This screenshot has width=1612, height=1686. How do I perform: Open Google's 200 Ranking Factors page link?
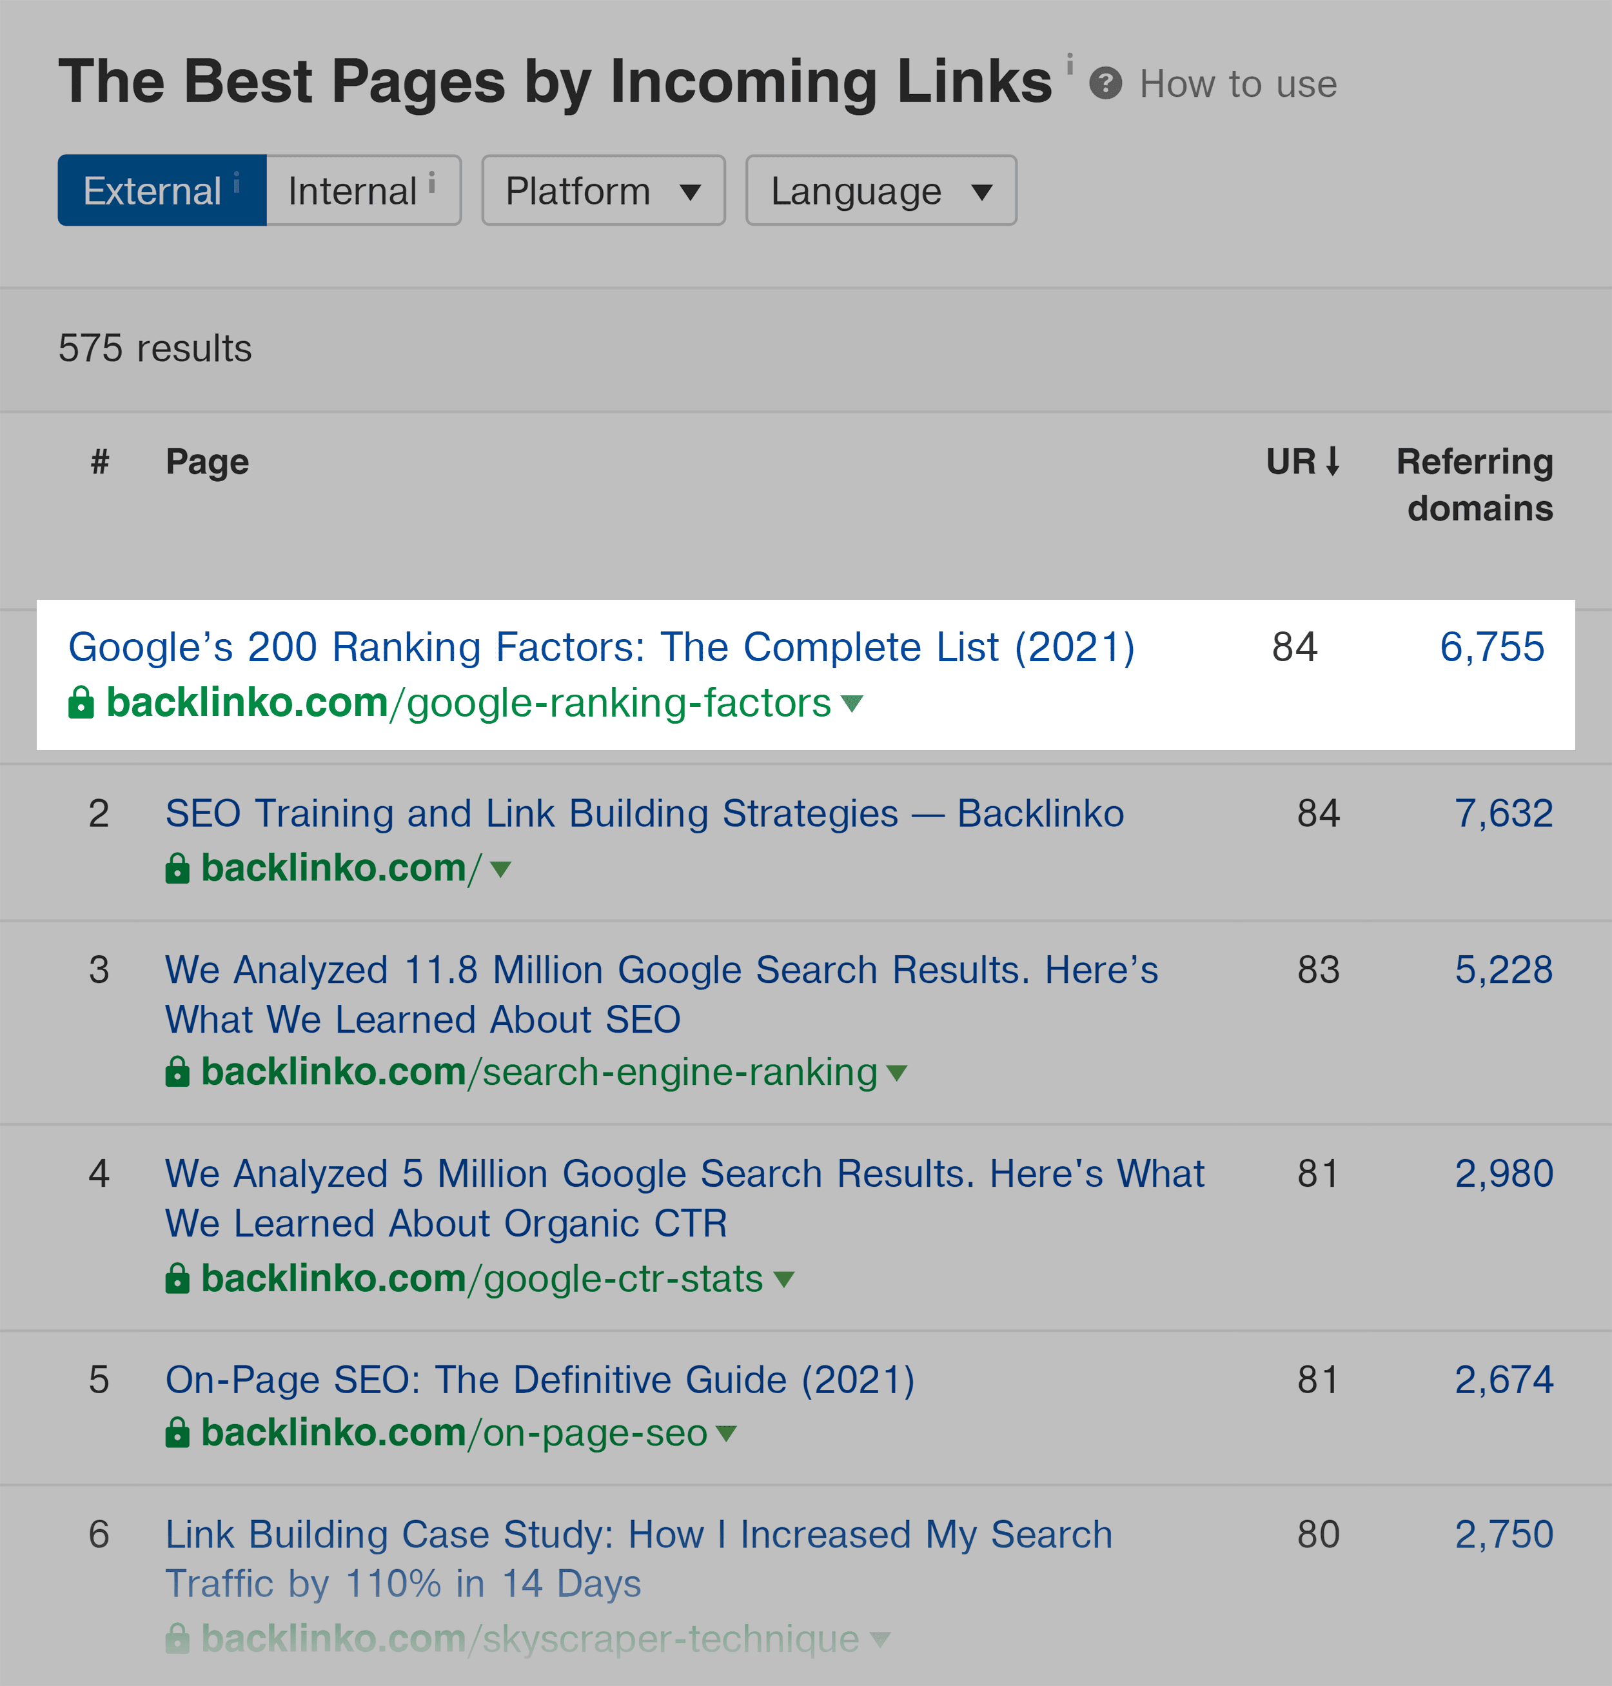(602, 647)
